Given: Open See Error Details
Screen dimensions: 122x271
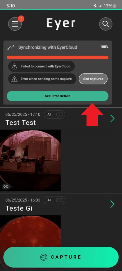Looking at the screenshot, I should pos(57,96).
